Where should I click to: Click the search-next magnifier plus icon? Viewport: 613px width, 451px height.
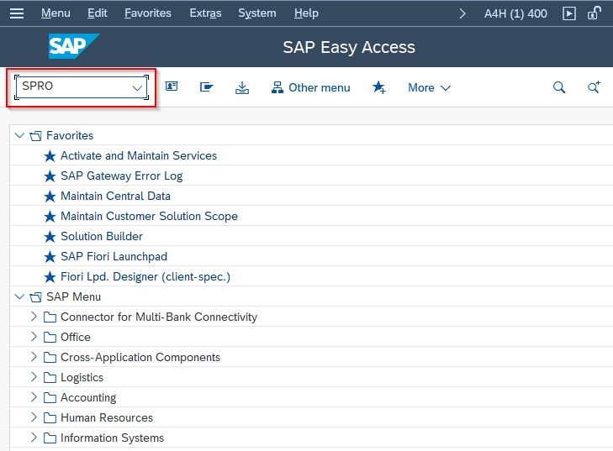coord(595,87)
